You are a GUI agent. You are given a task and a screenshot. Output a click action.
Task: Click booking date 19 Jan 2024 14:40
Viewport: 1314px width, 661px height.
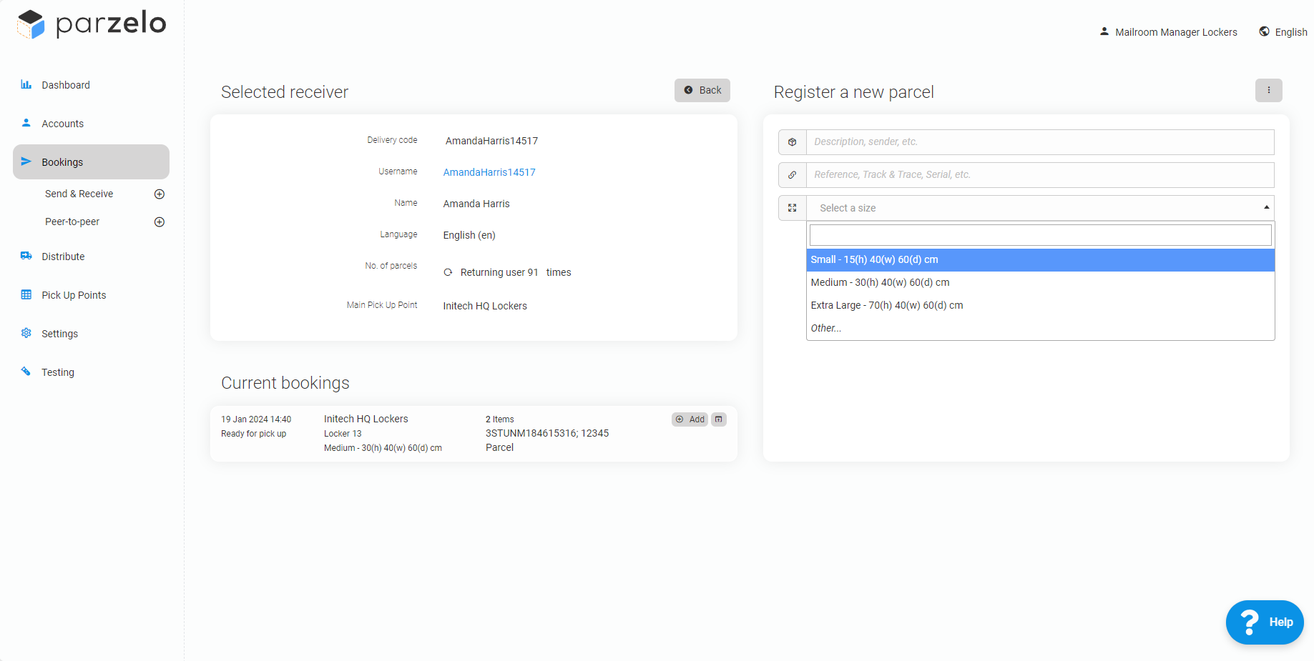click(256, 419)
